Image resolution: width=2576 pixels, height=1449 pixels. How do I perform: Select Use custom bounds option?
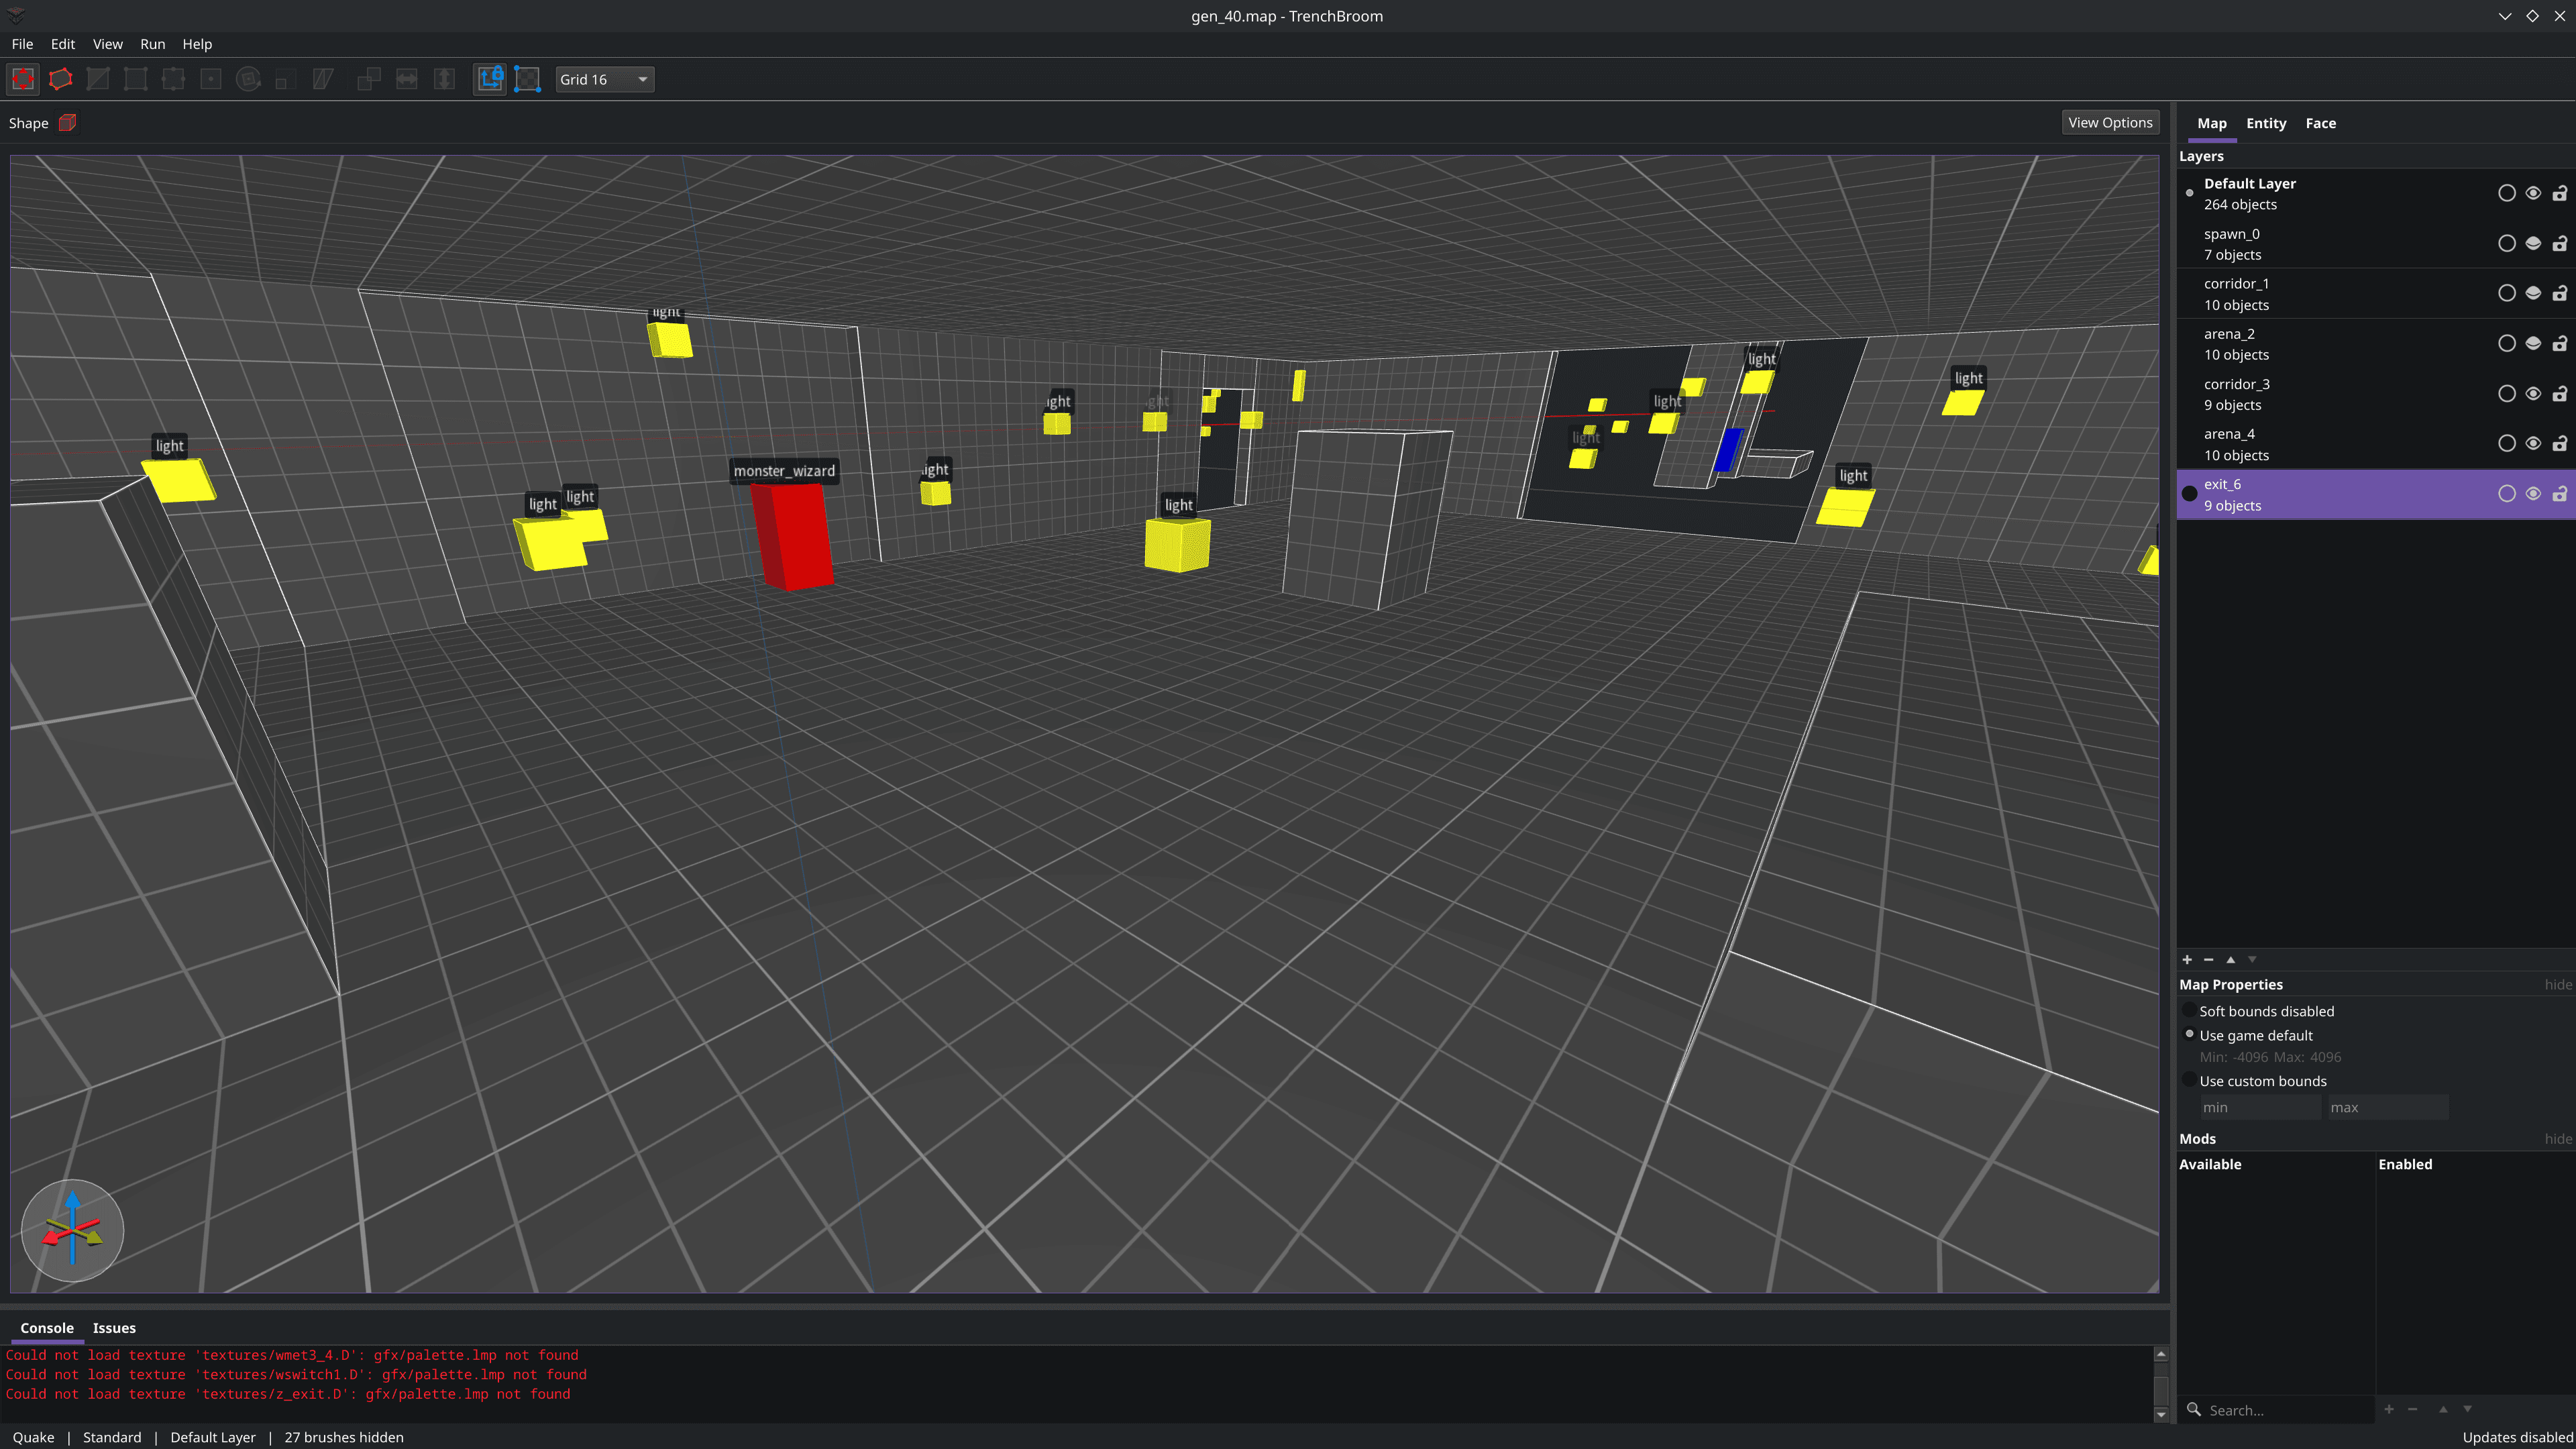tap(2190, 1080)
